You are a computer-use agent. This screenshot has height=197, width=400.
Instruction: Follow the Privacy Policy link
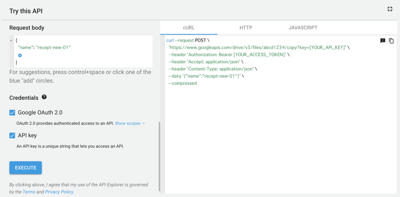pos(59,192)
